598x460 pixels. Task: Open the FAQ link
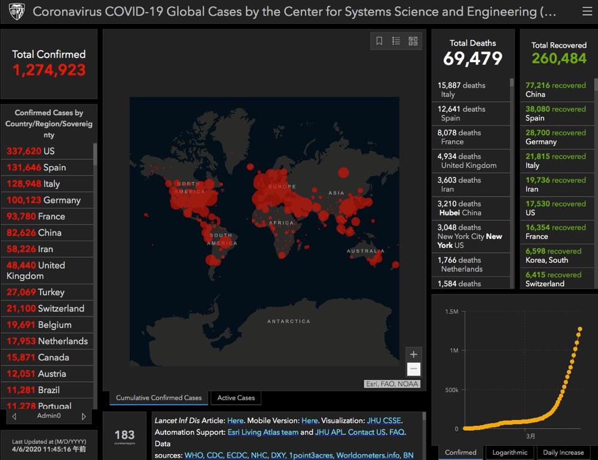pyautogui.click(x=396, y=432)
